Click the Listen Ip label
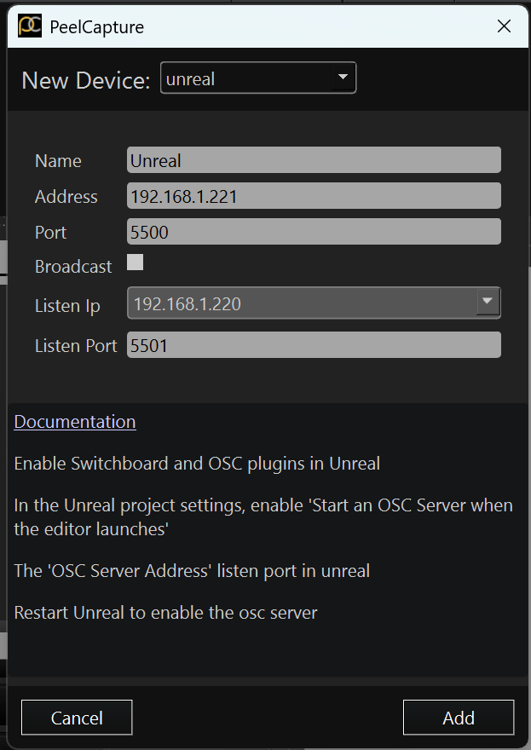Viewport: 531px width, 750px height. 67,306
